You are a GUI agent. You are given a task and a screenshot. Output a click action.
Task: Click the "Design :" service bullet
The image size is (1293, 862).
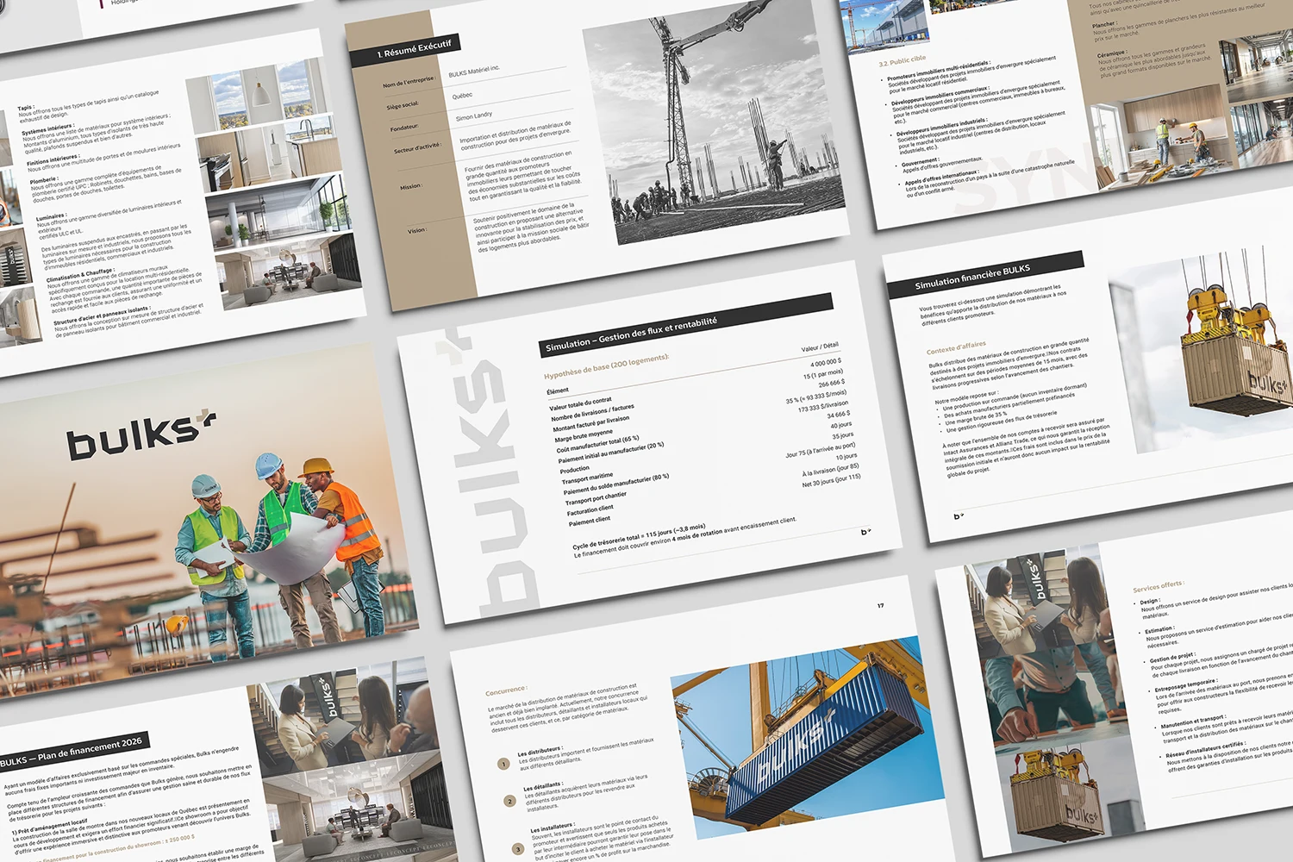click(1150, 602)
